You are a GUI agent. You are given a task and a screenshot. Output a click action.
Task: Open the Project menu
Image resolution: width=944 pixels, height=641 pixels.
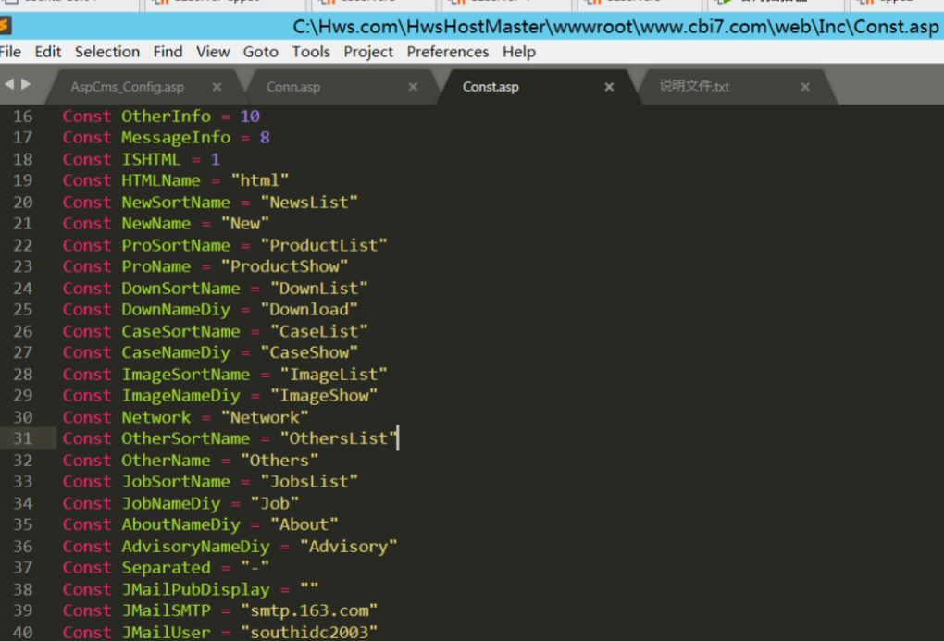click(x=368, y=52)
